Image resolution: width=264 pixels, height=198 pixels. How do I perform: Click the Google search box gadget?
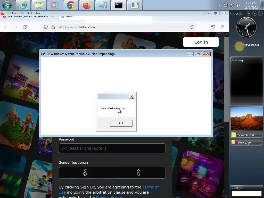point(246,193)
